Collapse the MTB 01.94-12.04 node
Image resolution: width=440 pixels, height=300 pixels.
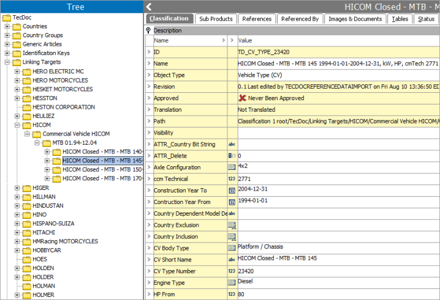tap(37, 143)
